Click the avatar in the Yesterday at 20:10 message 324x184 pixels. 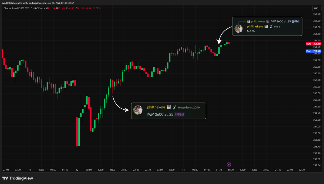[x=138, y=110]
